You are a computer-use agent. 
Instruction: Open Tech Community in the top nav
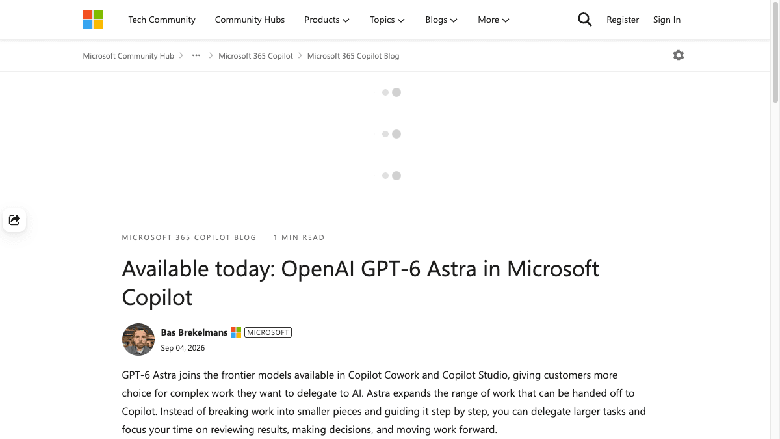(162, 20)
